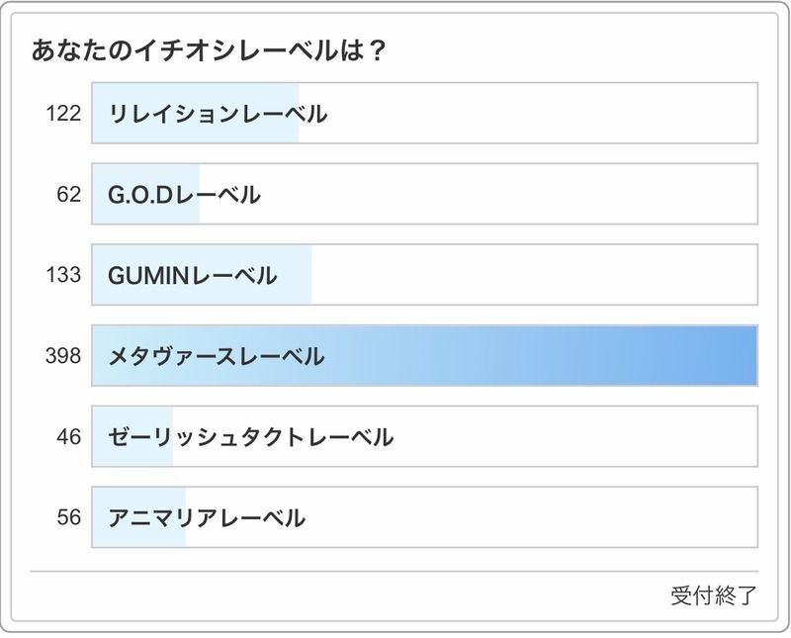Viewport: 791px width, 638px height.
Task: Click the poll title あなたのイチオシレーベルは？
Action: coord(208,50)
